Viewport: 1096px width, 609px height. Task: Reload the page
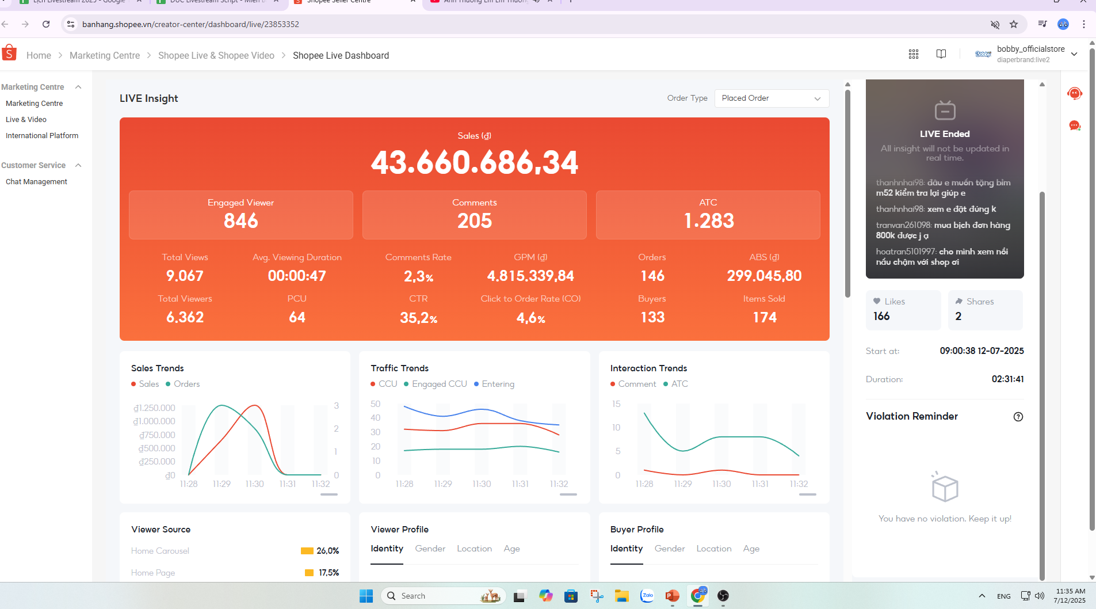coord(46,24)
